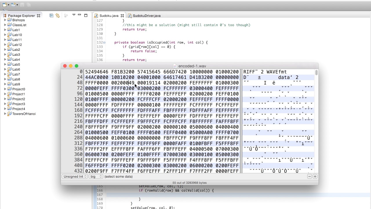Click line number 132 in Sudoku.java editor

point(99,42)
